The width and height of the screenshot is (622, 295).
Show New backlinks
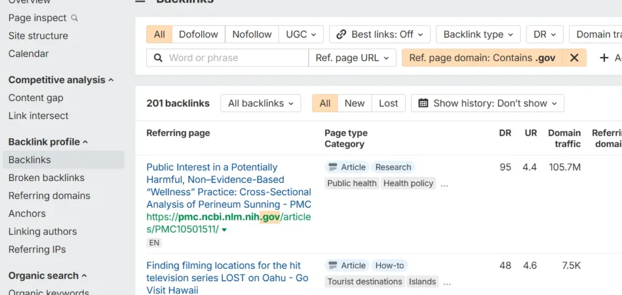[x=355, y=103]
